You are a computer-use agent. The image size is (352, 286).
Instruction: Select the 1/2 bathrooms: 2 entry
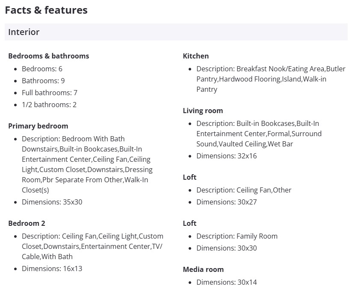coord(49,105)
